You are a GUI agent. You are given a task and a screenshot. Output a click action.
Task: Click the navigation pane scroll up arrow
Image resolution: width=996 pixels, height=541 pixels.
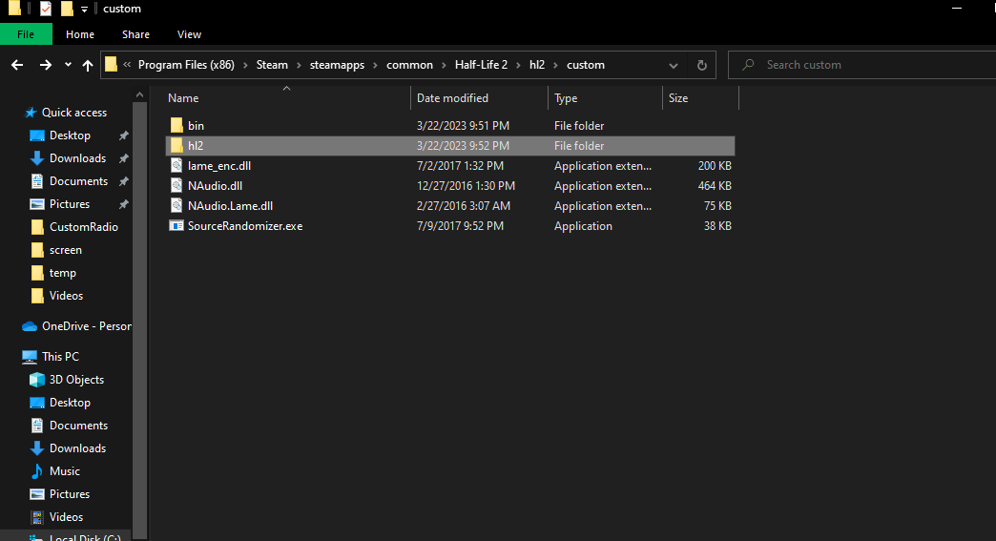(x=139, y=94)
